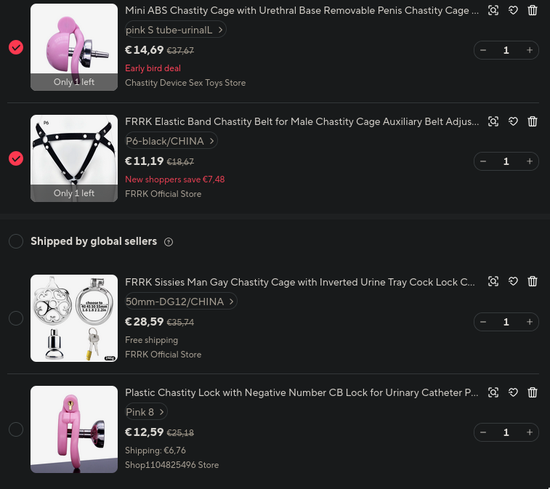Change the 50mm-DG12/CHINA variant option
Viewport: 550px width, 489px height.
click(x=181, y=302)
